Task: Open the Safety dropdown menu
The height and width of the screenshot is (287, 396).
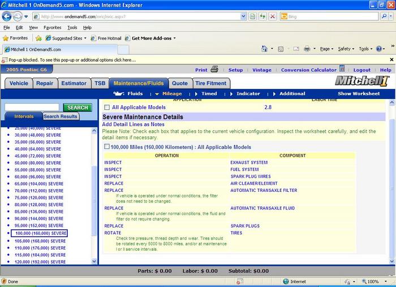Action: 345,49
